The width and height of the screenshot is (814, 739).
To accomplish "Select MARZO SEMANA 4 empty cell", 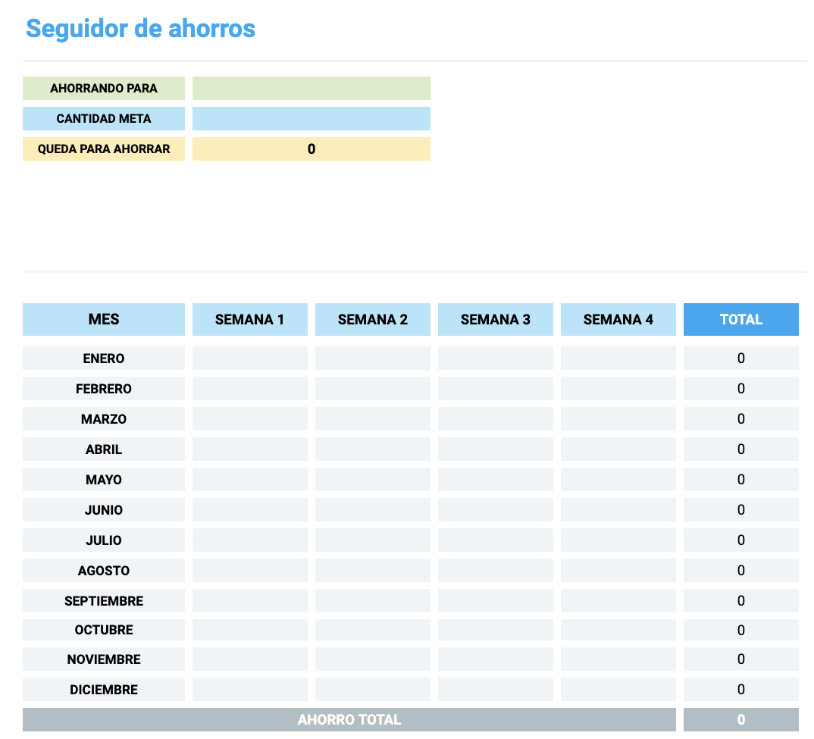I will coord(618,419).
